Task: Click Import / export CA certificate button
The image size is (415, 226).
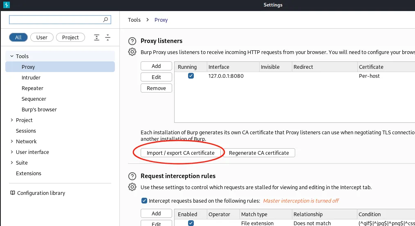Action: click(181, 153)
